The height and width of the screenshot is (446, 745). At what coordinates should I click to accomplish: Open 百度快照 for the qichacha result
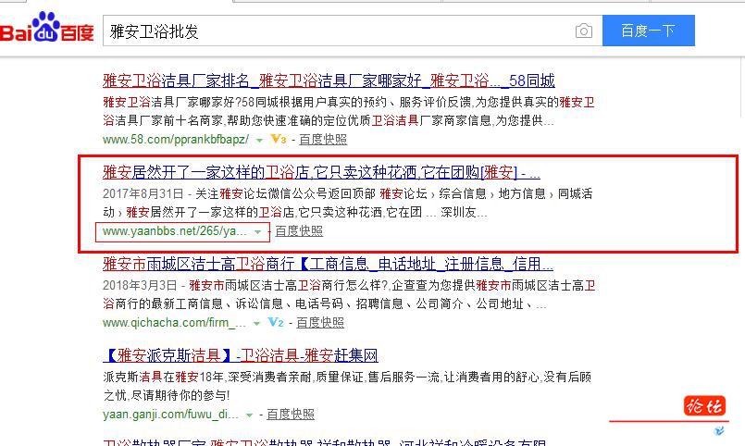[x=320, y=323]
